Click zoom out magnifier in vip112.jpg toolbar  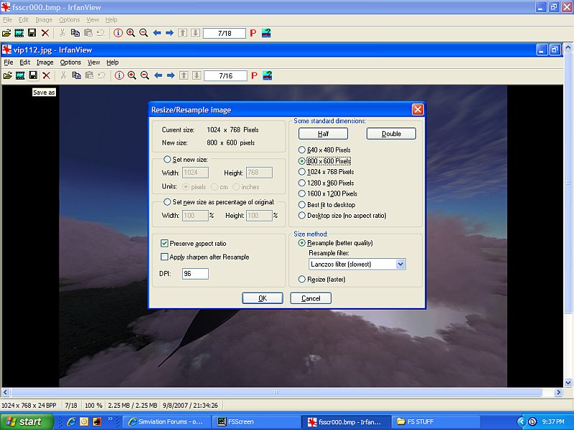(x=144, y=75)
